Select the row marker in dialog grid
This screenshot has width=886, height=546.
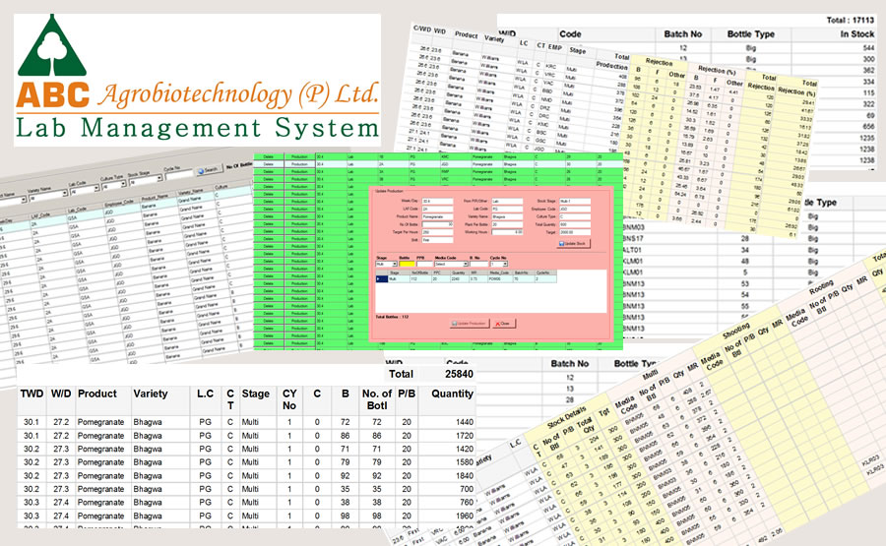click(x=382, y=279)
